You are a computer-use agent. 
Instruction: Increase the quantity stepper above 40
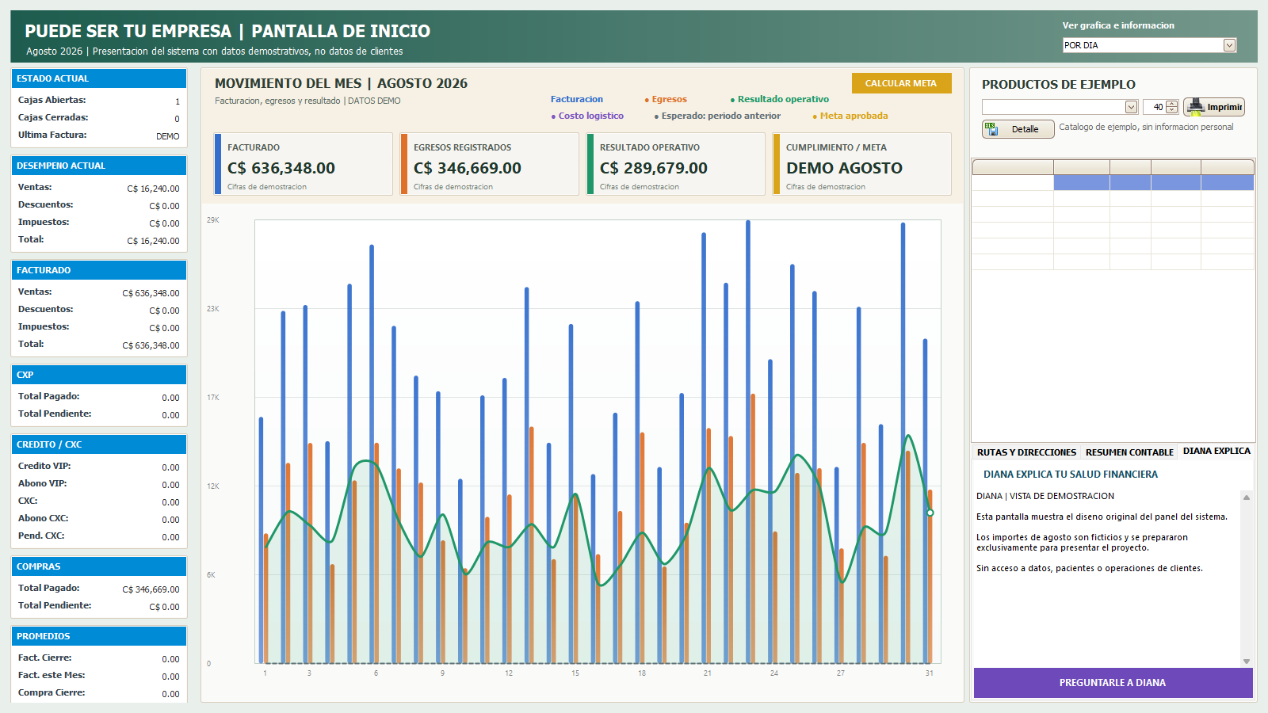pyautogui.click(x=1172, y=104)
